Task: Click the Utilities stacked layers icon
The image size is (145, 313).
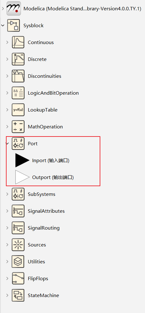Action: click(x=18, y=261)
